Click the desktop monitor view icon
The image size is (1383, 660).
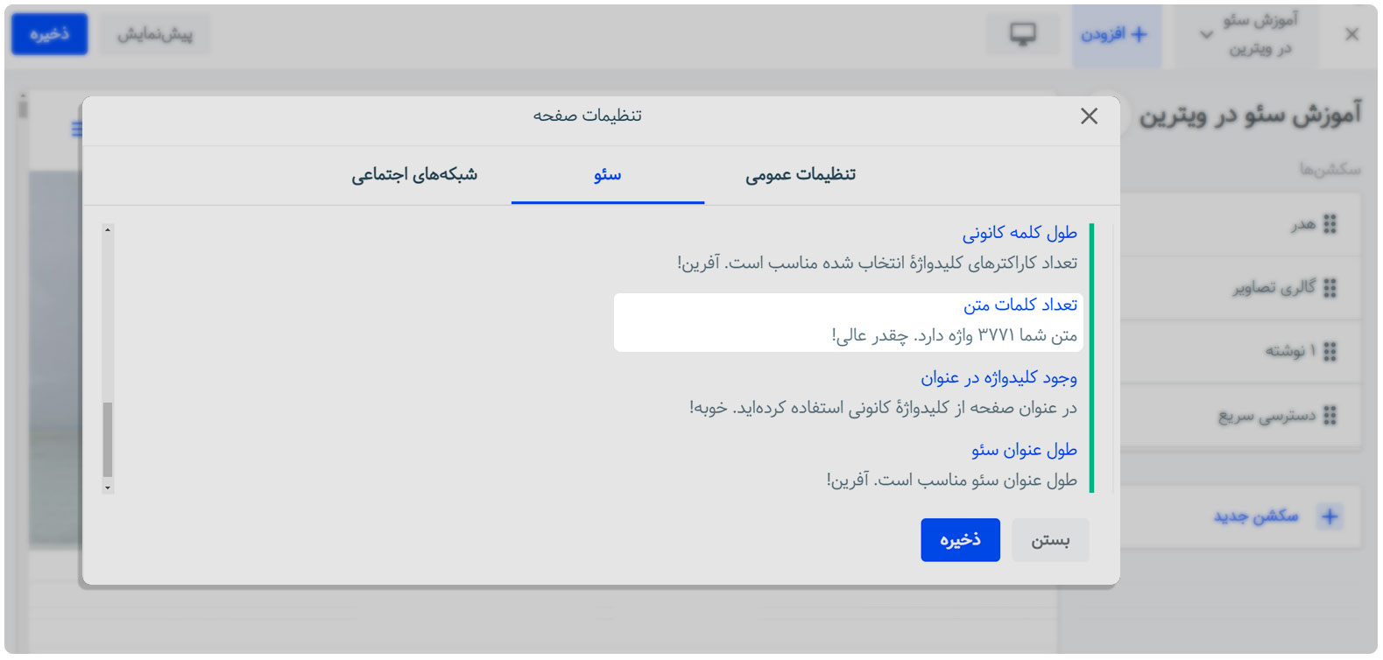pyautogui.click(x=1022, y=34)
